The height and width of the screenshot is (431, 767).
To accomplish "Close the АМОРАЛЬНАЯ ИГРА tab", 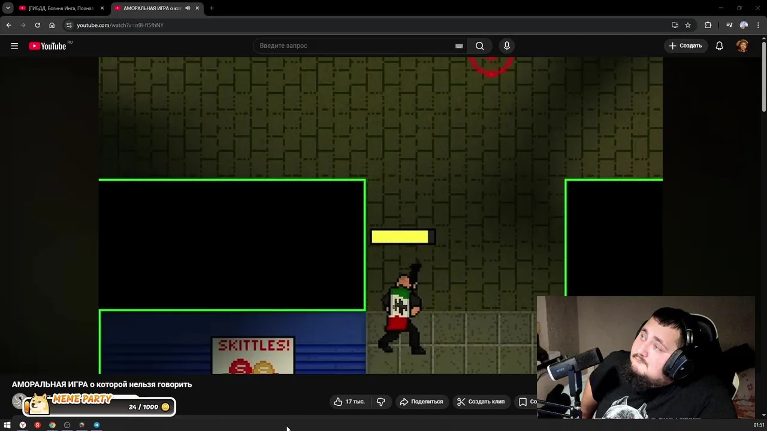I will (197, 8).
